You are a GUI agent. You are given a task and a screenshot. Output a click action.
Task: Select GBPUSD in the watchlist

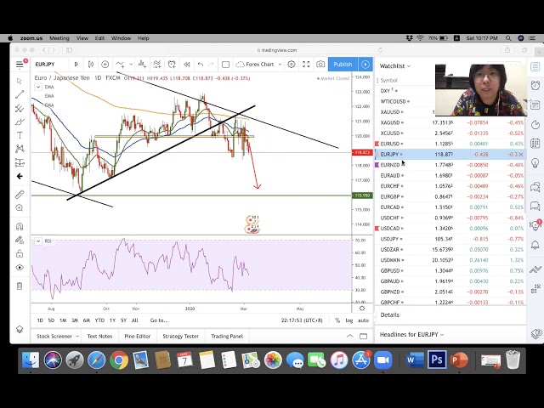click(392, 270)
